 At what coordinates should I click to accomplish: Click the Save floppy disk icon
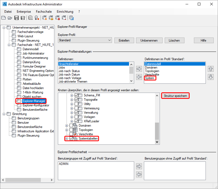pos(16,18)
